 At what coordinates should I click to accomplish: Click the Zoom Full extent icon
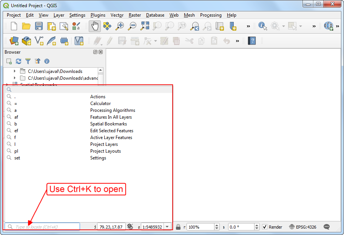[x=145, y=26]
